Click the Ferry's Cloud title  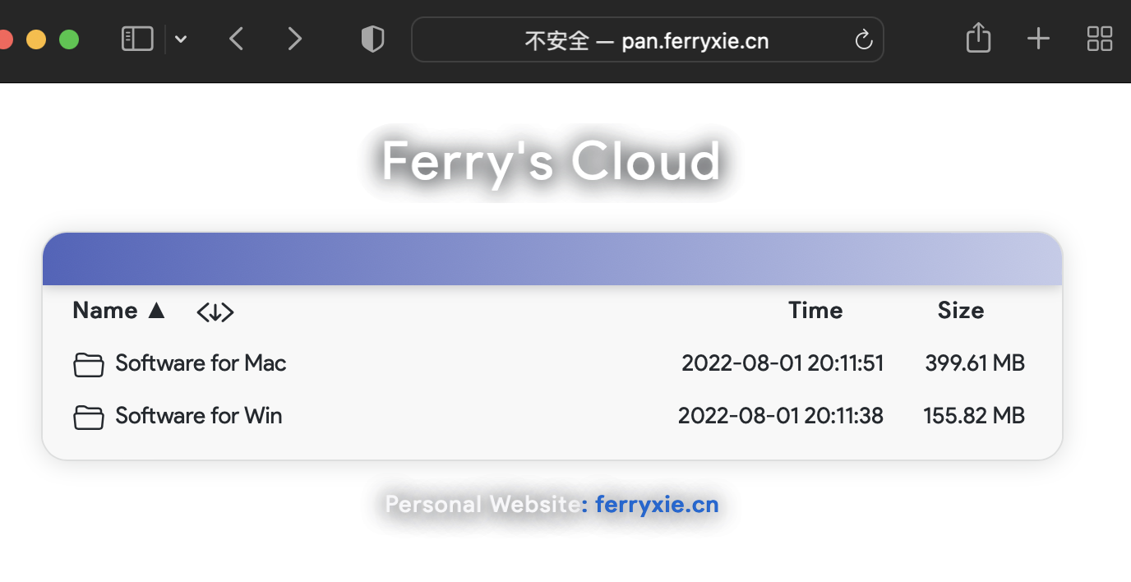coord(551,161)
